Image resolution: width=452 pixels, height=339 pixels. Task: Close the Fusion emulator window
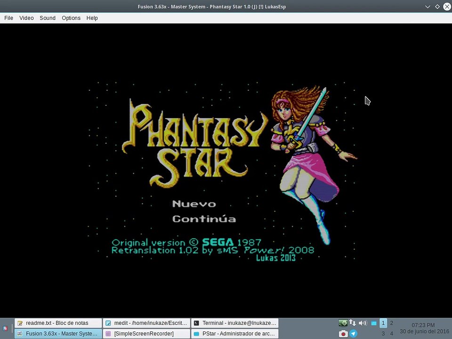coord(447,7)
